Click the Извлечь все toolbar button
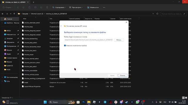188x105 pixels. click(93, 8)
